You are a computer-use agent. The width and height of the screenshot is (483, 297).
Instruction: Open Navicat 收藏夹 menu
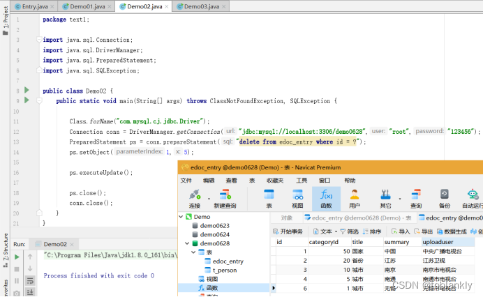275,181
